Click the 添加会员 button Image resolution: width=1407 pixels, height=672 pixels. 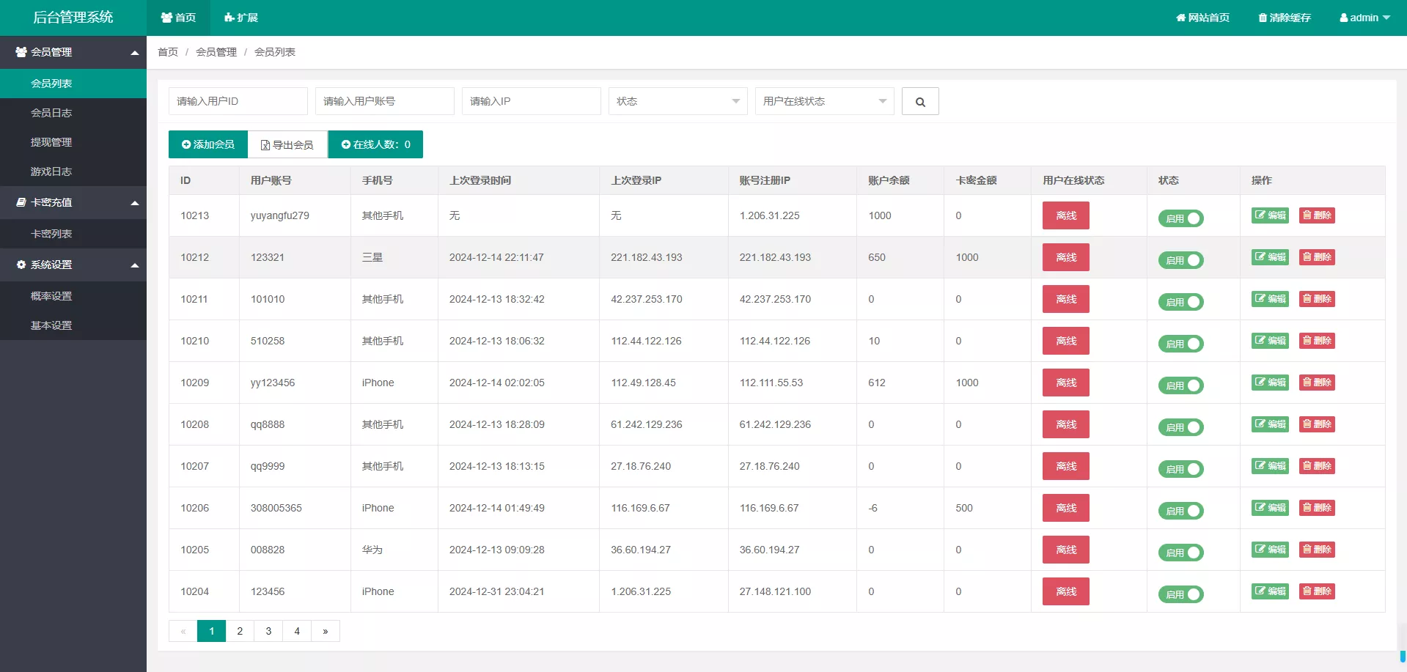pos(207,144)
